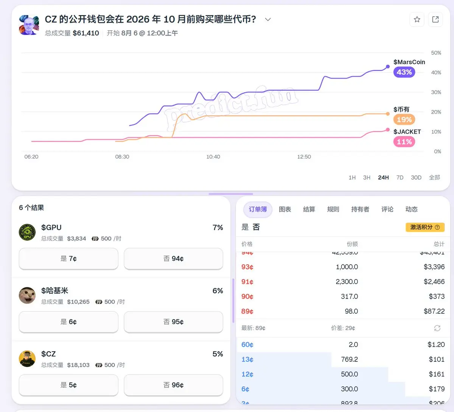The image size is (454, 412).
Task: Buy Yes on $GPU at 7¢
Action: 68,259
